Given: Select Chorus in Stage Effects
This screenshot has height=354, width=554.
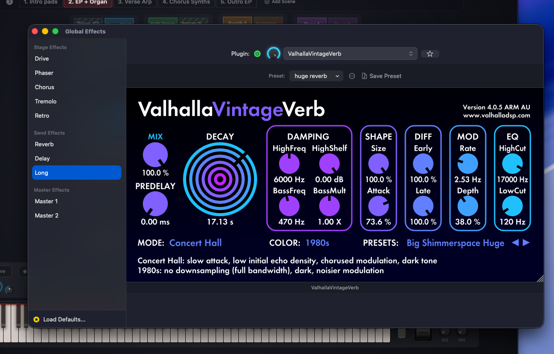Looking at the screenshot, I should click(x=77, y=87).
